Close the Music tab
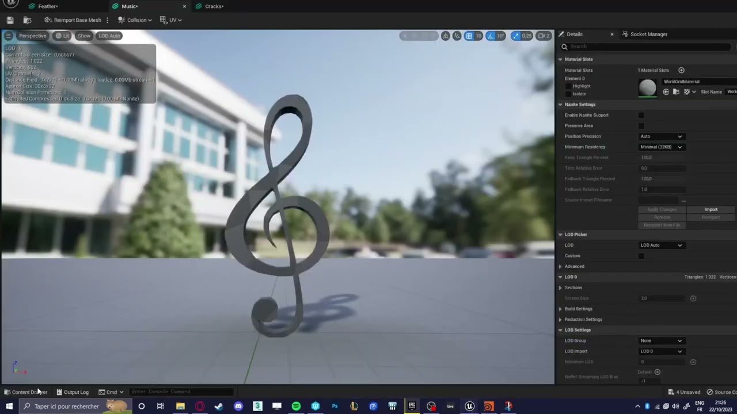The height and width of the screenshot is (414, 737). pyautogui.click(x=184, y=6)
